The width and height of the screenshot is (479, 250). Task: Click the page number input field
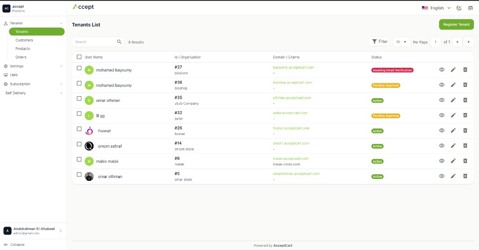[435, 42]
